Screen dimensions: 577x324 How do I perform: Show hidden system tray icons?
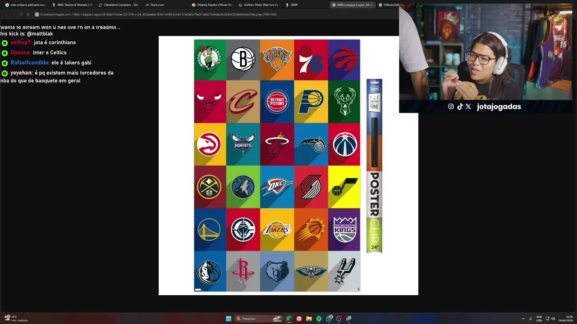point(523,319)
